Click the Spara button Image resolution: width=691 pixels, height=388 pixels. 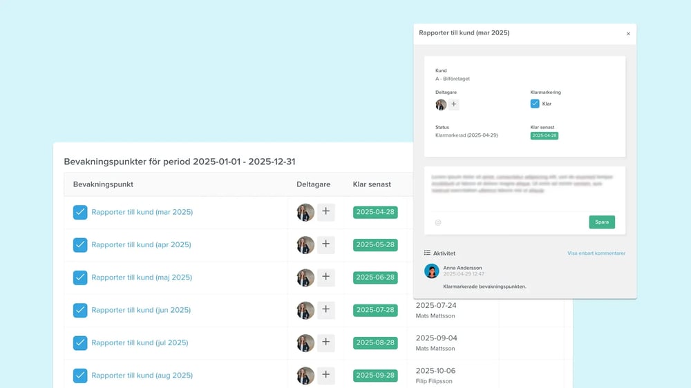click(602, 222)
